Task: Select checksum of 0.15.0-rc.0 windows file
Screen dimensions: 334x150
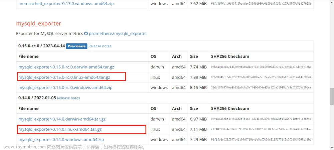Action: point(261,87)
